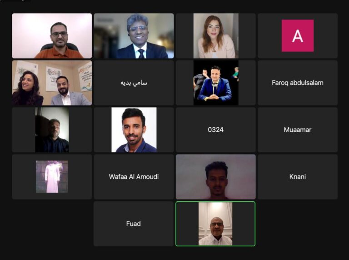Click video of young man below 0324 tile

(x=216, y=177)
